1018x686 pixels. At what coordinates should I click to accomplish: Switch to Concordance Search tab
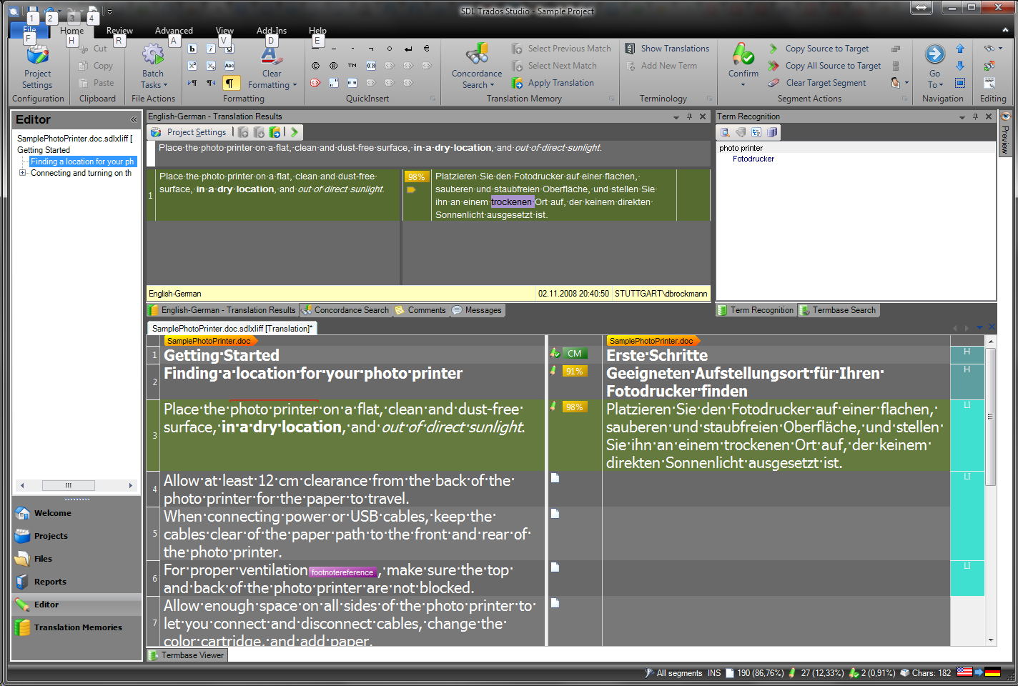point(346,310)
